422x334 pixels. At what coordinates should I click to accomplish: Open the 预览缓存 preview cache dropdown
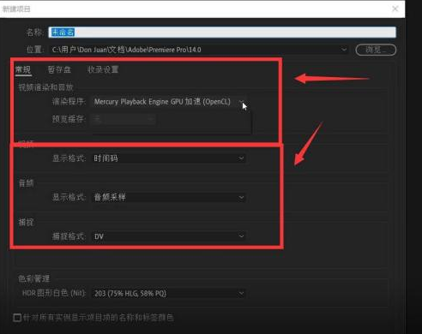[x=124, y=119]
